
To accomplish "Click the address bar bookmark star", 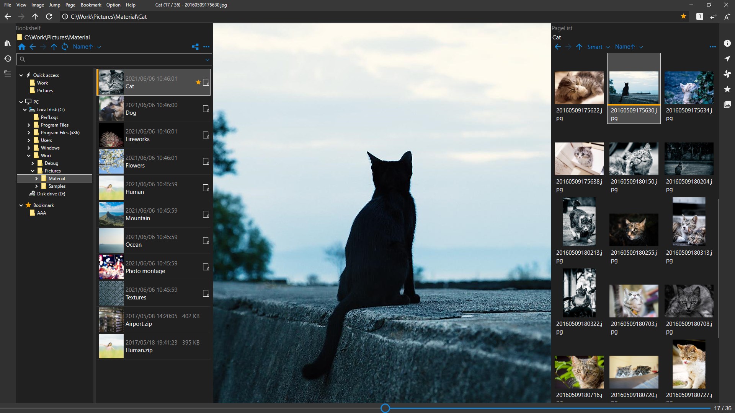I will tap(683, 16).
